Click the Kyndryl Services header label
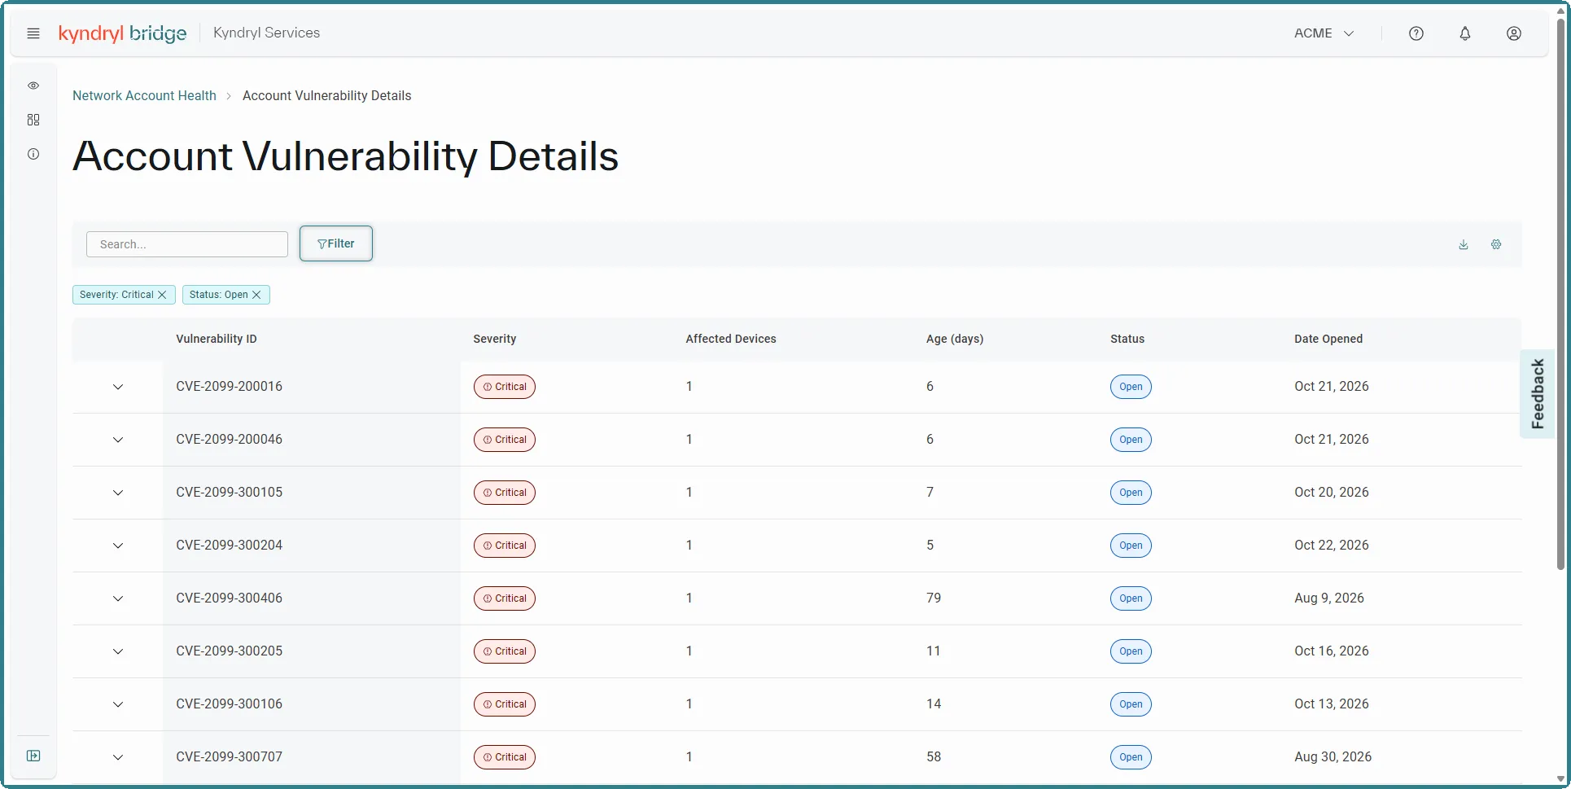This screenshot has width=1571, height=789. pyautogui.click(x=266, y=33)
